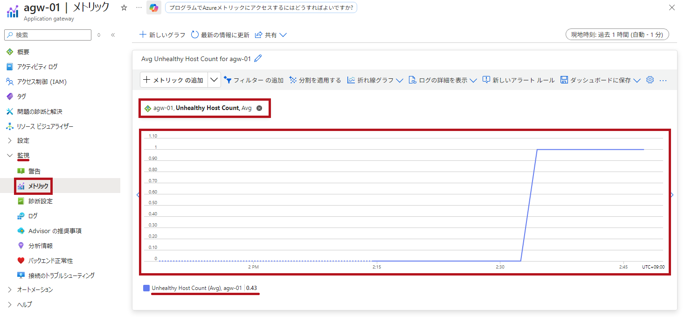Click the バックエンド正常性 heart icon
The image size is (685, 317).
point(21,261)
